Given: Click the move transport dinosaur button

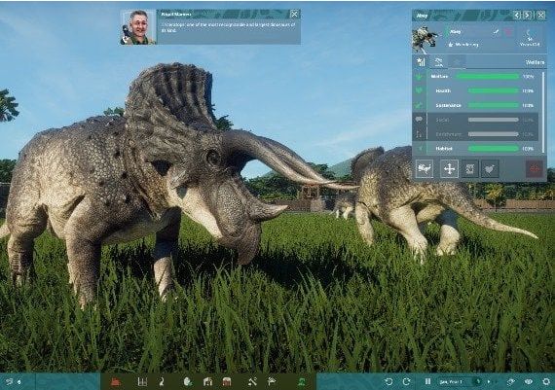Looking at the screenshot, I should click(449, 168).
